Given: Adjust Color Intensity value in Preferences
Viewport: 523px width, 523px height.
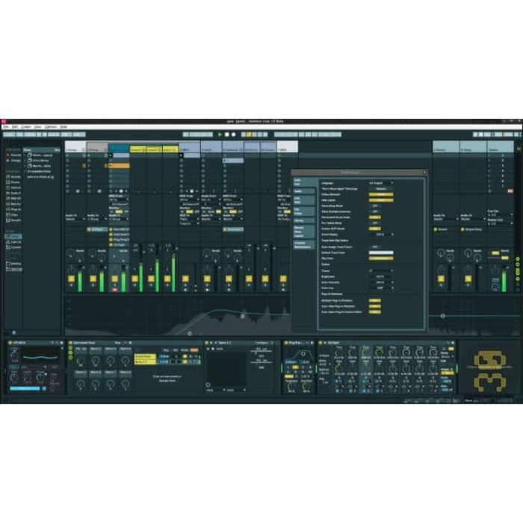Looking at the screenshot, I should (x=381, y=282).
